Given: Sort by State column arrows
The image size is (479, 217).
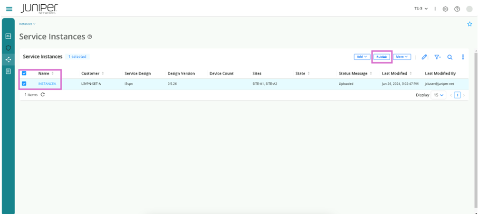Looking at the screenshot, I should tap(308, 73).
